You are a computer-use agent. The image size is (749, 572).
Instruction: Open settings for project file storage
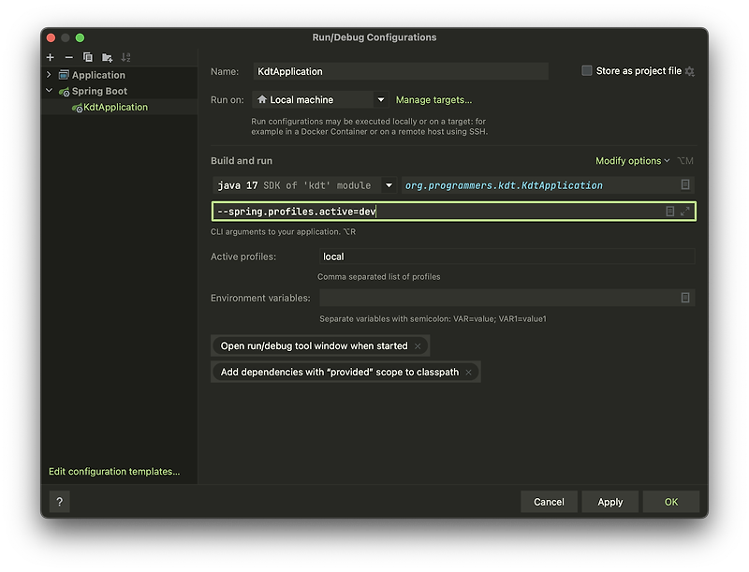689,70
